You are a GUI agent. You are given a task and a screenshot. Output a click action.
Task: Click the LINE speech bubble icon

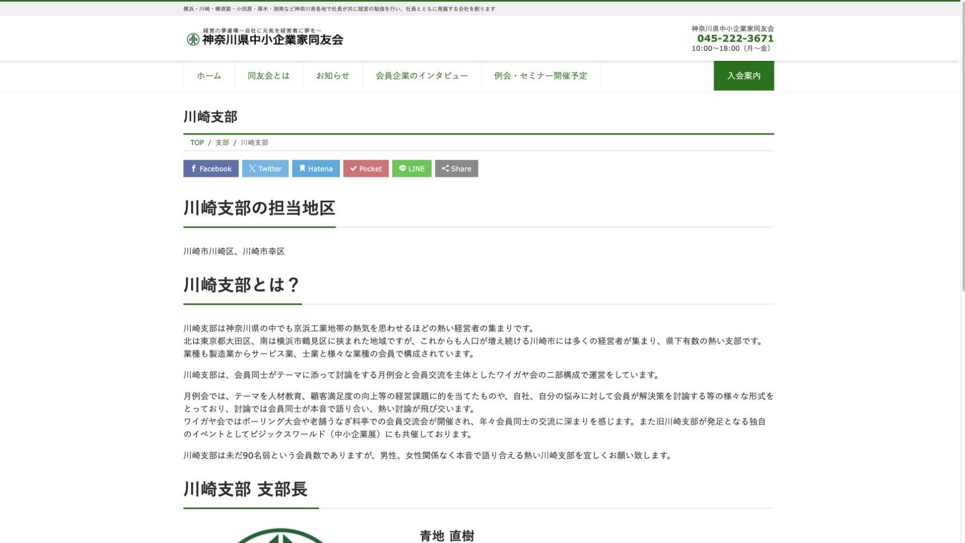402,168
